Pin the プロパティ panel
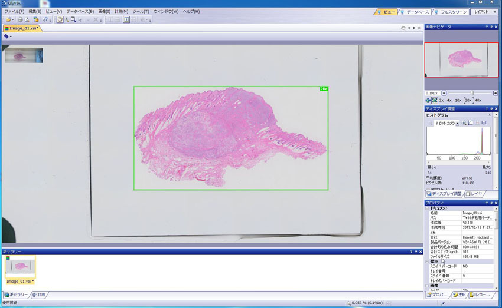Viewport: 502px width, 308px height. [x=491, y=203]
